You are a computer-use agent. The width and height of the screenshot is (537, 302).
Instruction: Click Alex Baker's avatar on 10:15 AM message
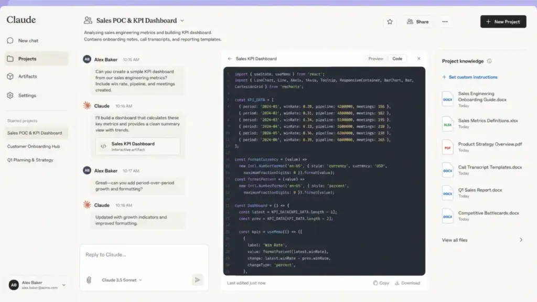pyautogui.click(x=87, y=59)
